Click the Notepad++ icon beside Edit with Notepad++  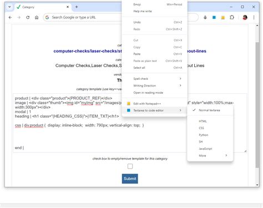(x=129, y=104)
